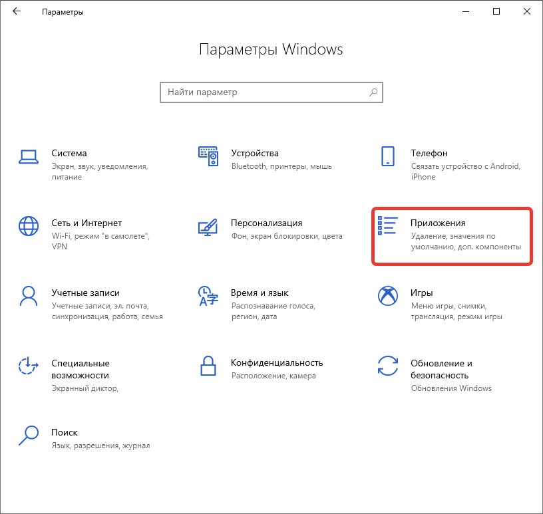Minimize the Параметры window
The image size is (543, 514).
(466, 11)
